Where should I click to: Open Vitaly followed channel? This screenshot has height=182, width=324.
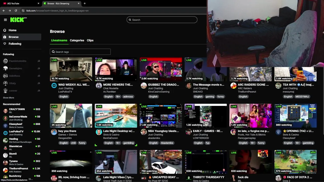click(21, 83)
